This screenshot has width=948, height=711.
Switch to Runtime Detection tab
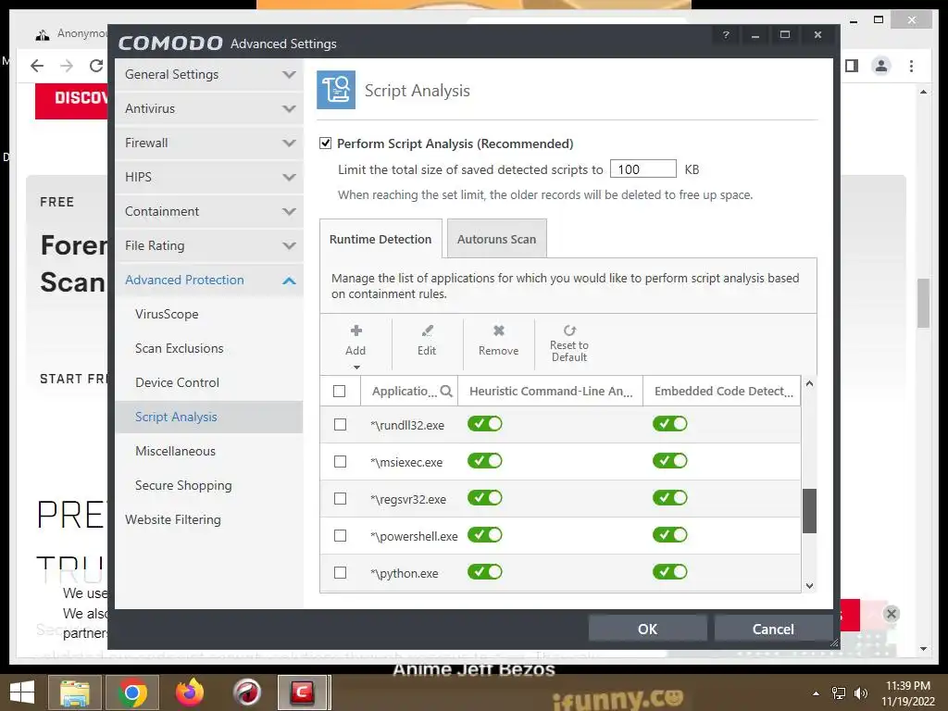(380, 239)
